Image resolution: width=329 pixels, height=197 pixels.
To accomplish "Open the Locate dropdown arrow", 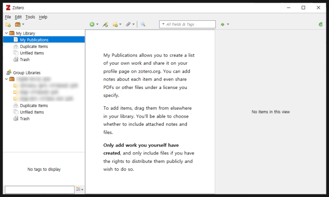I will [x=228, y=24].
